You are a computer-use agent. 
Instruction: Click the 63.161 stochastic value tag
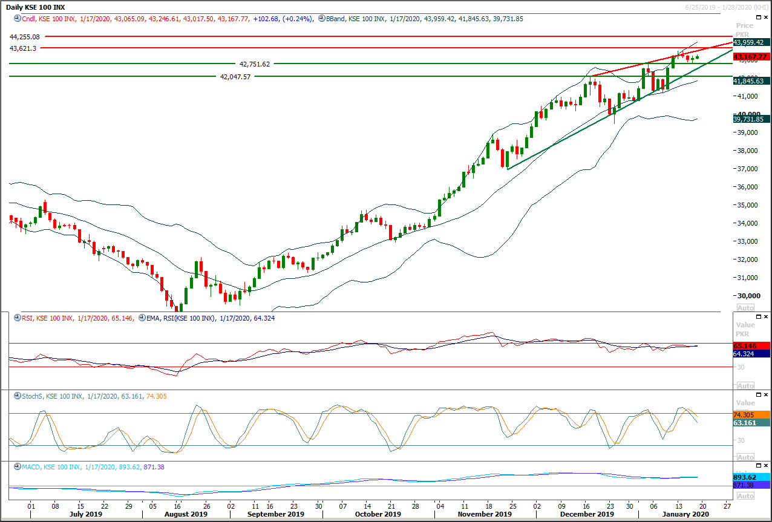click(x=752, y=423)
